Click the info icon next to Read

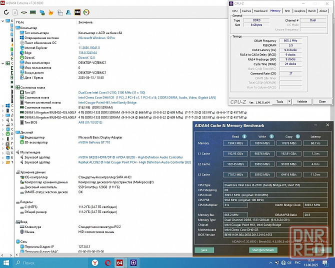tap(244, 136)
